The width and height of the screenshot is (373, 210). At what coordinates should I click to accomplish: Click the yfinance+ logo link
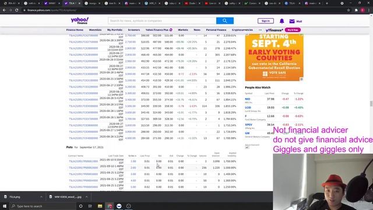pyautogui.click(x=275, y=30)
